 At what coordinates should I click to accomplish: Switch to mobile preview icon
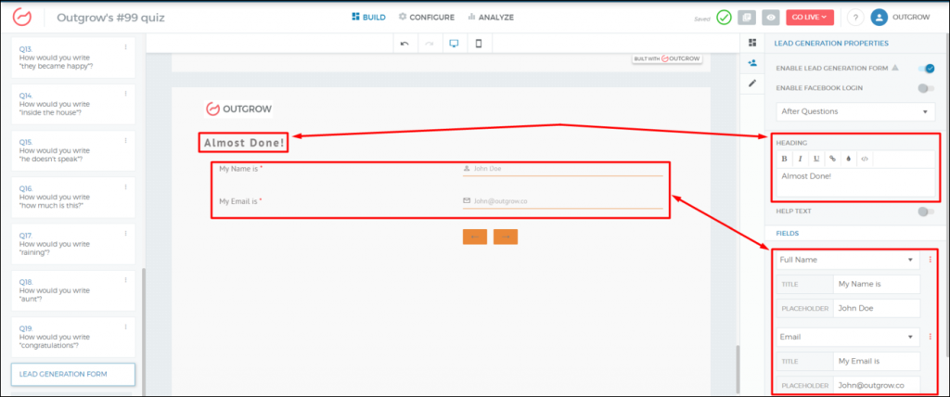tap(479, 44)
